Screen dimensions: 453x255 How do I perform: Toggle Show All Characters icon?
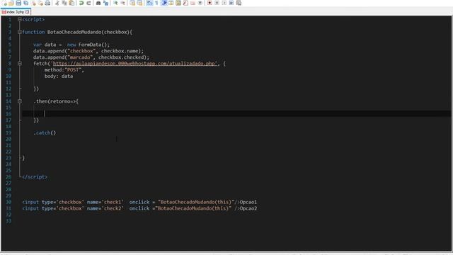coord(156,3)
